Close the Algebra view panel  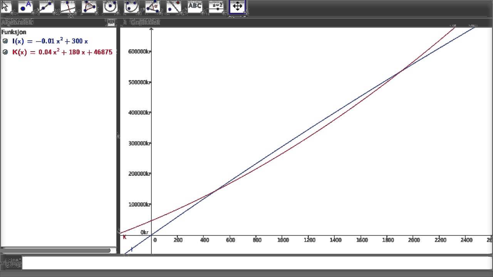[111, 23]
